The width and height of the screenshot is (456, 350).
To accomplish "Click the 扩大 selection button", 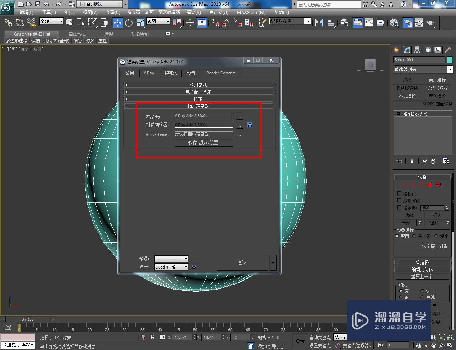I will tap(437, 215).
